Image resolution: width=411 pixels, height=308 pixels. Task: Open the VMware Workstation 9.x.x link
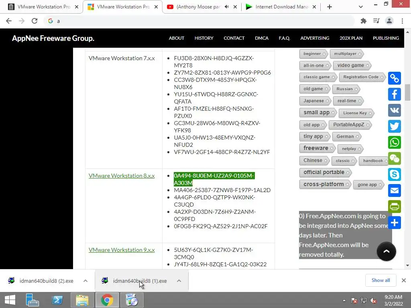(122, 250)
